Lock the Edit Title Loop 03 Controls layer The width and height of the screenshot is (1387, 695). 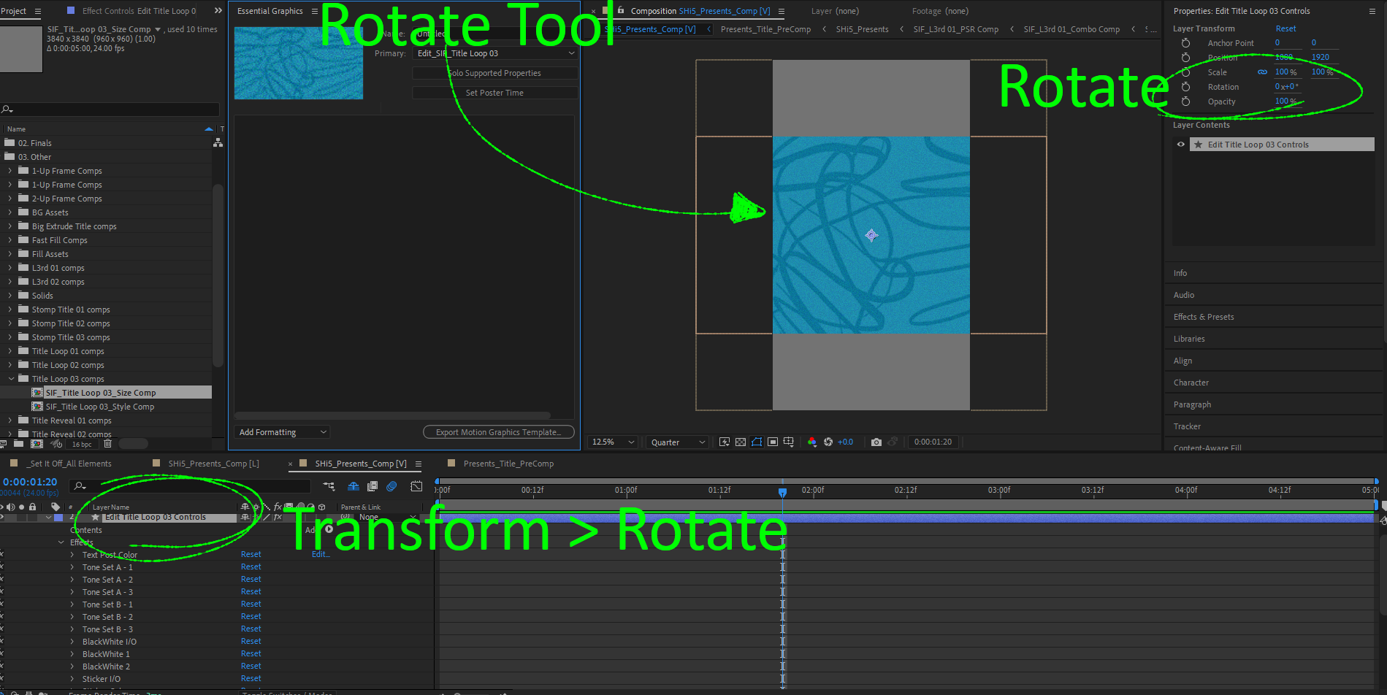pyautogui.click(x=32, y=517)
